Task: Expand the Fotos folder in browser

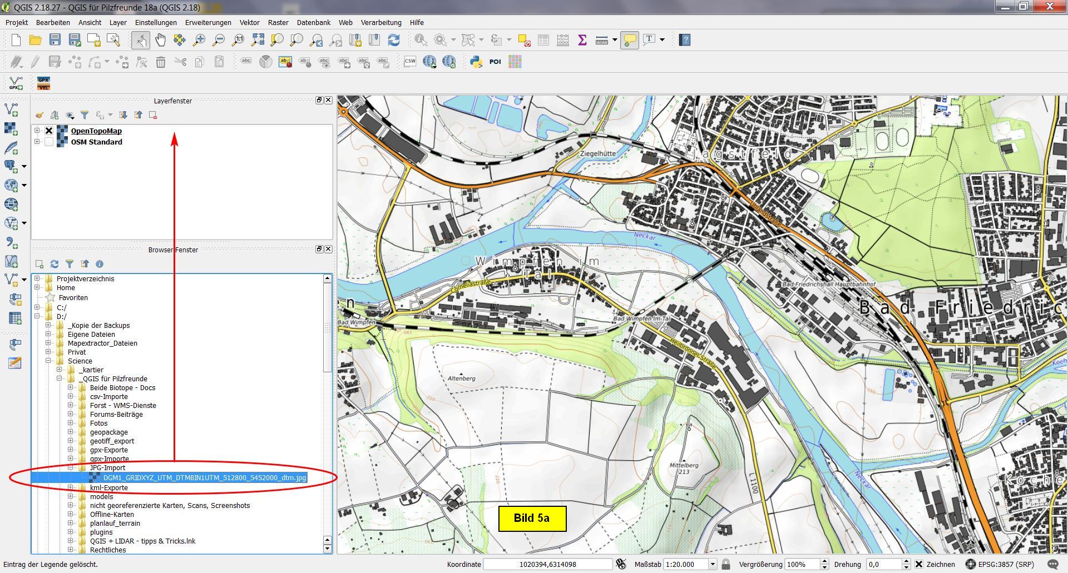Action: [x=71, y=423]
